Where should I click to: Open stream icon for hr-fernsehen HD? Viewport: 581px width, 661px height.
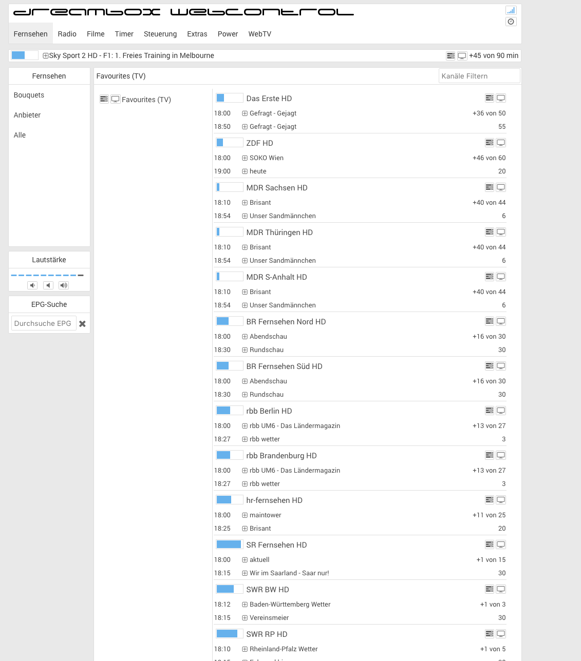[x=501, y=500]
